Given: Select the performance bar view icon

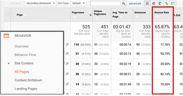Looking at the screenshot, I should coord(160,4).
